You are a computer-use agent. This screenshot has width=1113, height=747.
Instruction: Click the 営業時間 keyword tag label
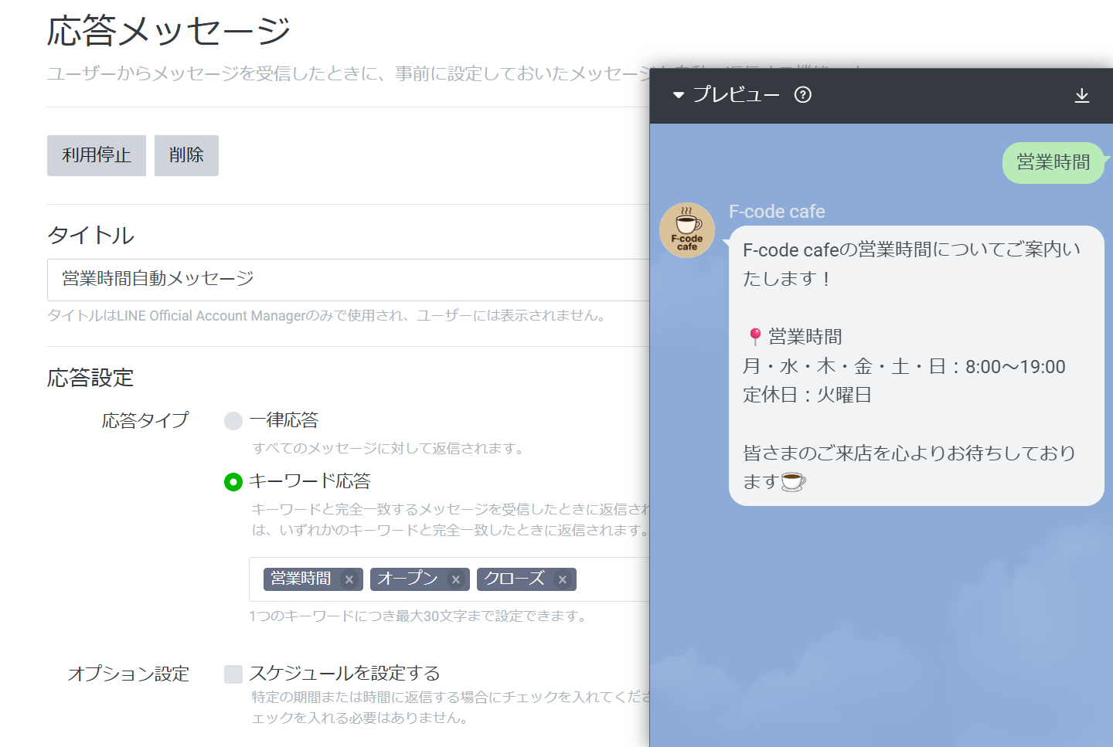[301, 579]
